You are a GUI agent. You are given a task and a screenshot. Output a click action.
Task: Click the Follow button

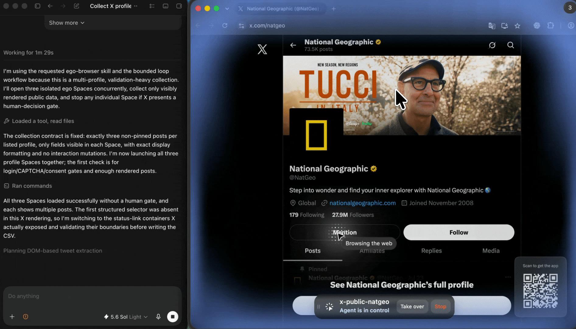tap(459, 232)
